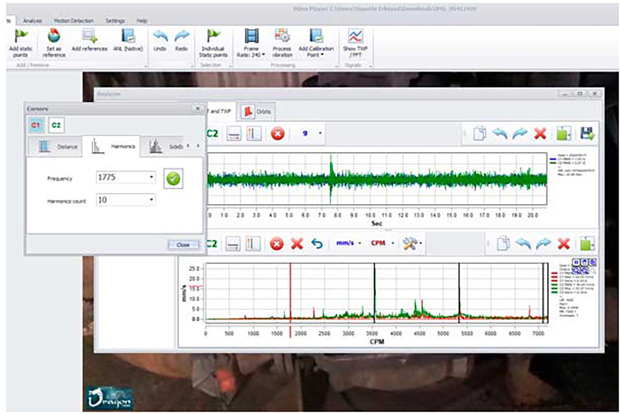Open Show TWF/FFT from the Signals group
620x414 pixels.
click(354, 42)
